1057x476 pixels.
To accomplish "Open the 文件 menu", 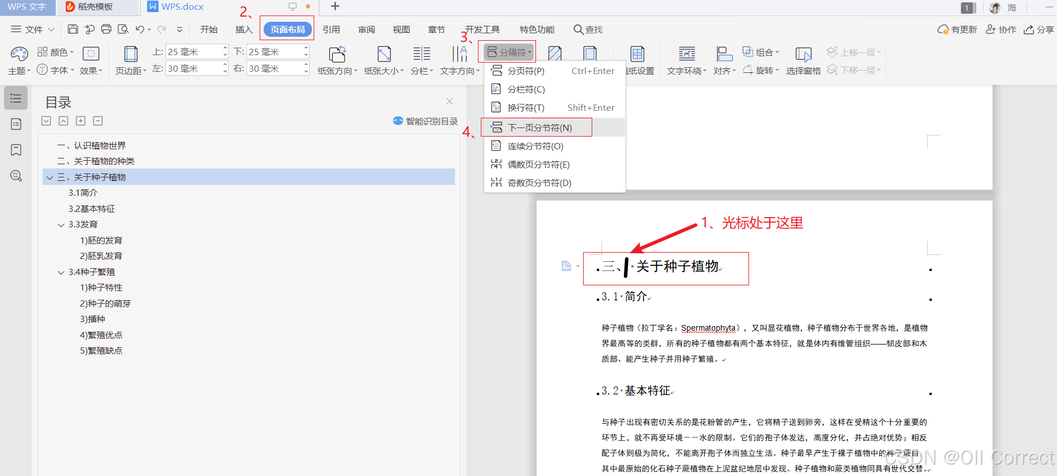I will point(33,29).
